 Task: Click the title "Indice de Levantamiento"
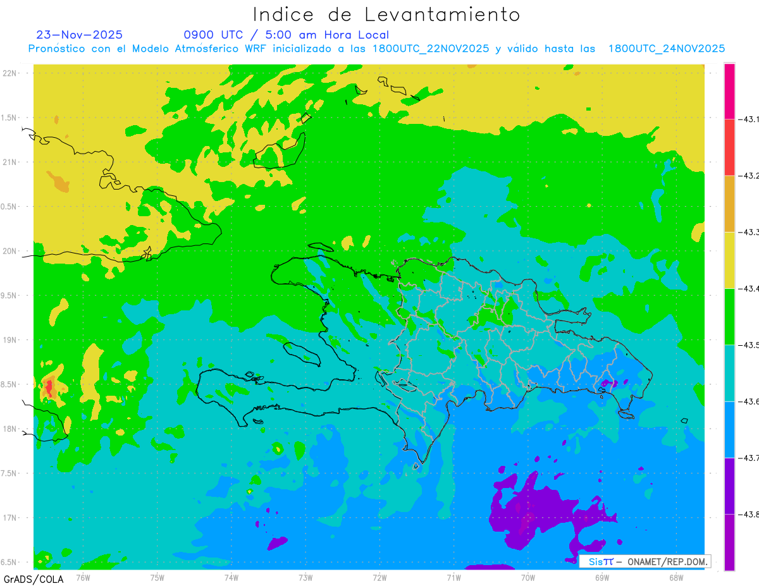tap(386, 14)
